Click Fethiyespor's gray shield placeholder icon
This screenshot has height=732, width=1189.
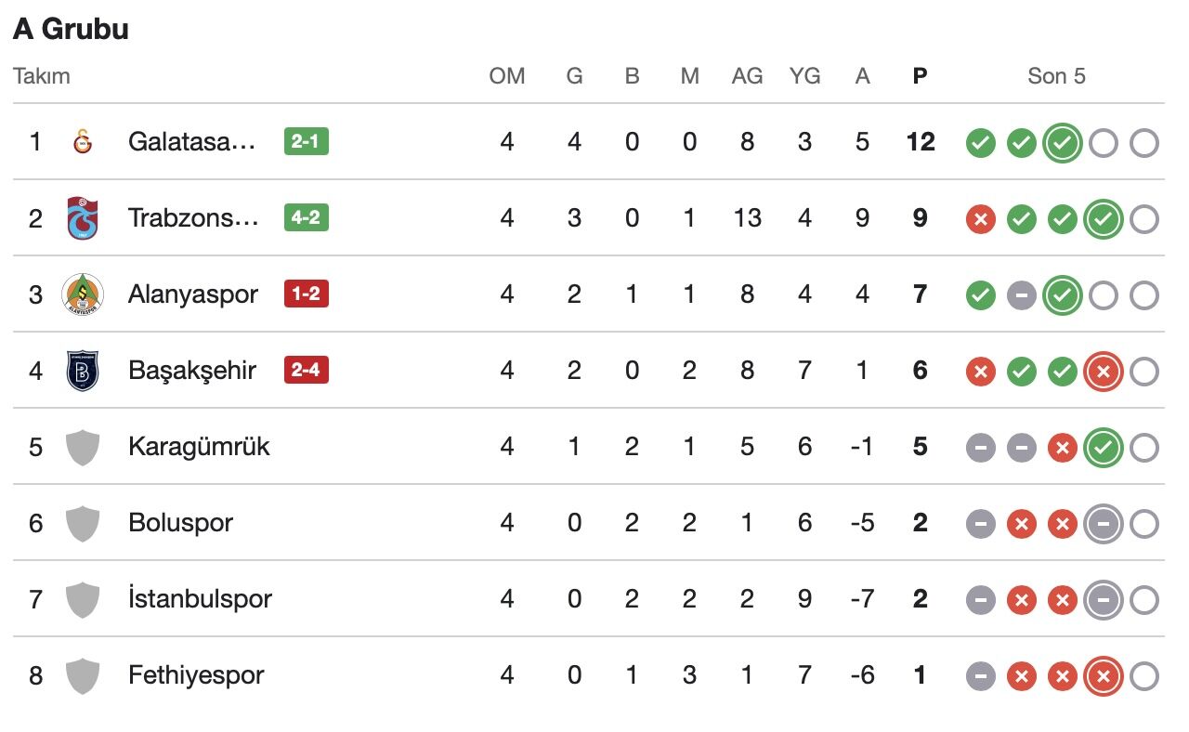coord(83,675)
